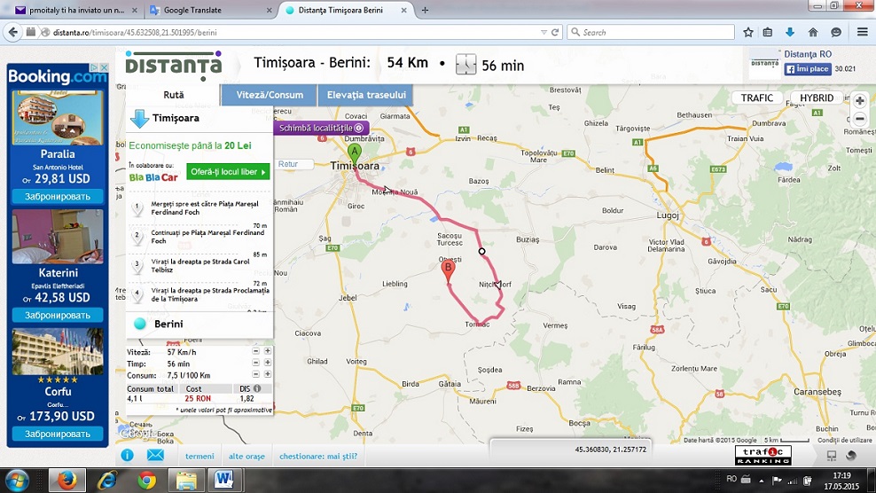
Task: Reload the page with the refresh icon
Action: [x=555, y=33]
